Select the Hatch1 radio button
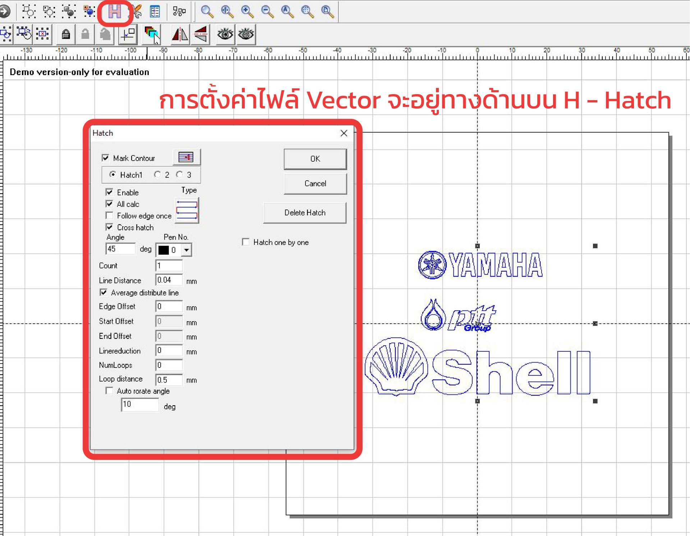The image size is (690, 536). 112,174
